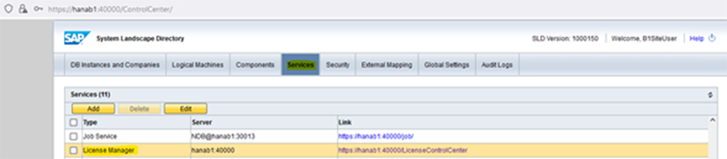The image size is (727, 159).
Task: Open the DB Instances and Companies tab
Action: 115,65
